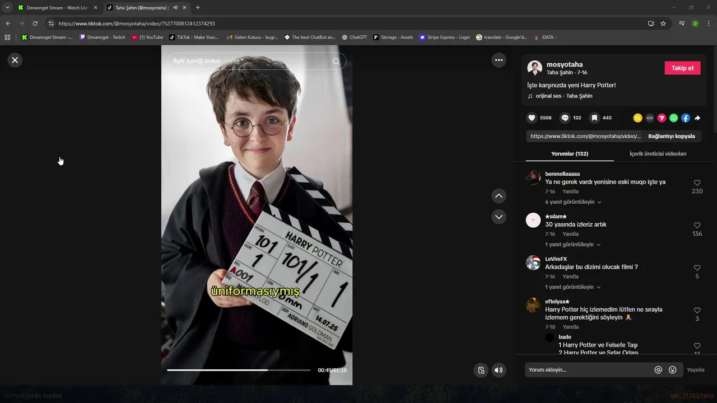Image resolution: width=717 pixels, height=403 pixels.
Task: Click the search magnifier icon over the video
Action: click(x=336, y=61)
